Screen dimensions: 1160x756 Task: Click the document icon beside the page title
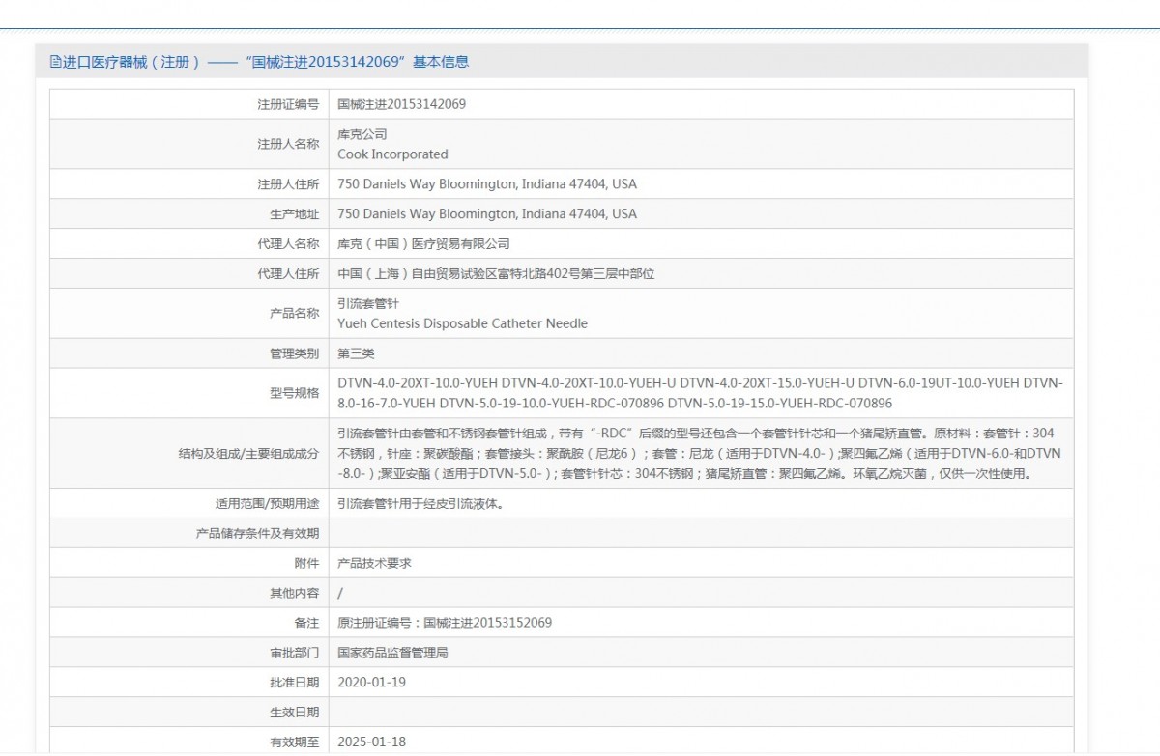tap(55, 62)
